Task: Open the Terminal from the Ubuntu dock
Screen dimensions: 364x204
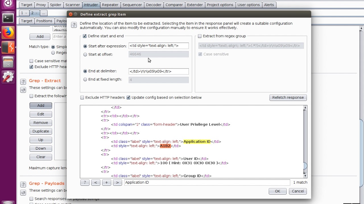Action: tap(8, 18)
